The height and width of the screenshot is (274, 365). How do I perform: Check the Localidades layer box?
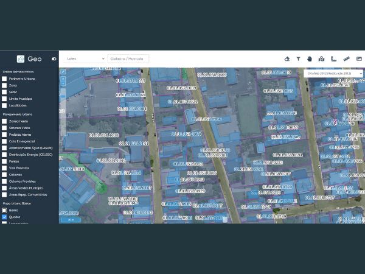(4, 105)
